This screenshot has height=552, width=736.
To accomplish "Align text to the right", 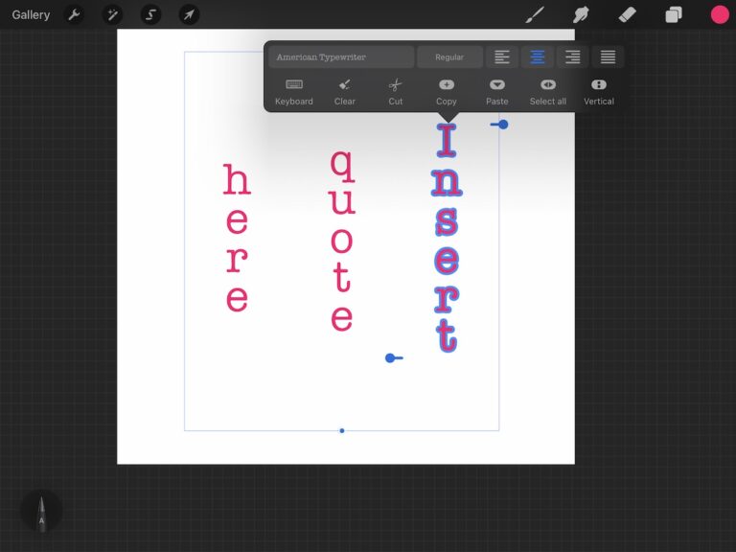I will click(x=572, y=57).
